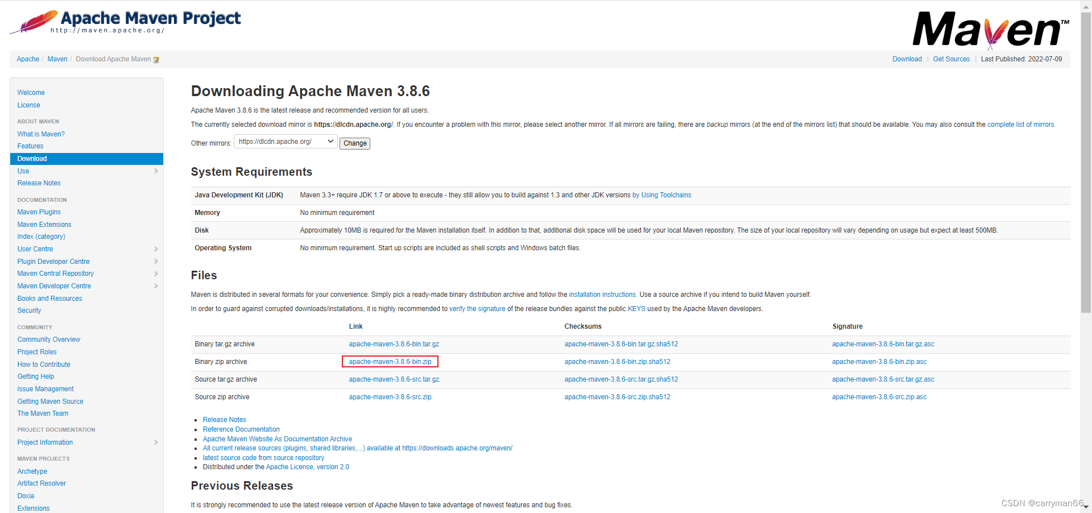This screenshot has height=513, width=1092.
Task: Open the complete list of mirrors
Action: (x=1021, y=124)
